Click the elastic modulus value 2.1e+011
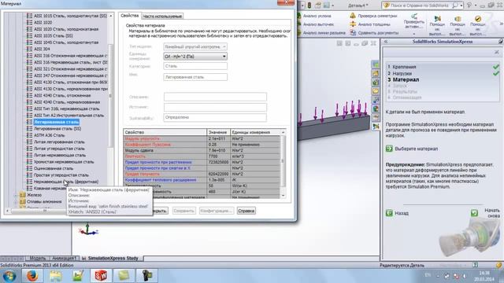Viewport: 504px width, 283px height. [218, 138]
